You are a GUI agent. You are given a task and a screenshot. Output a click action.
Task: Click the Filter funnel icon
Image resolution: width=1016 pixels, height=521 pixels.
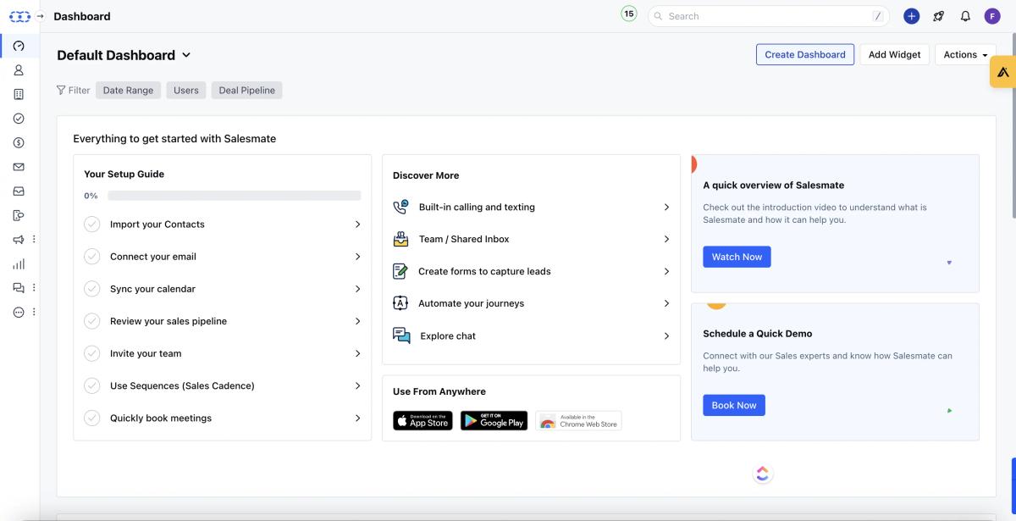(x=61, y=90)
